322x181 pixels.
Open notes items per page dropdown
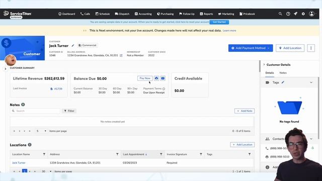(x=41, y=131)
